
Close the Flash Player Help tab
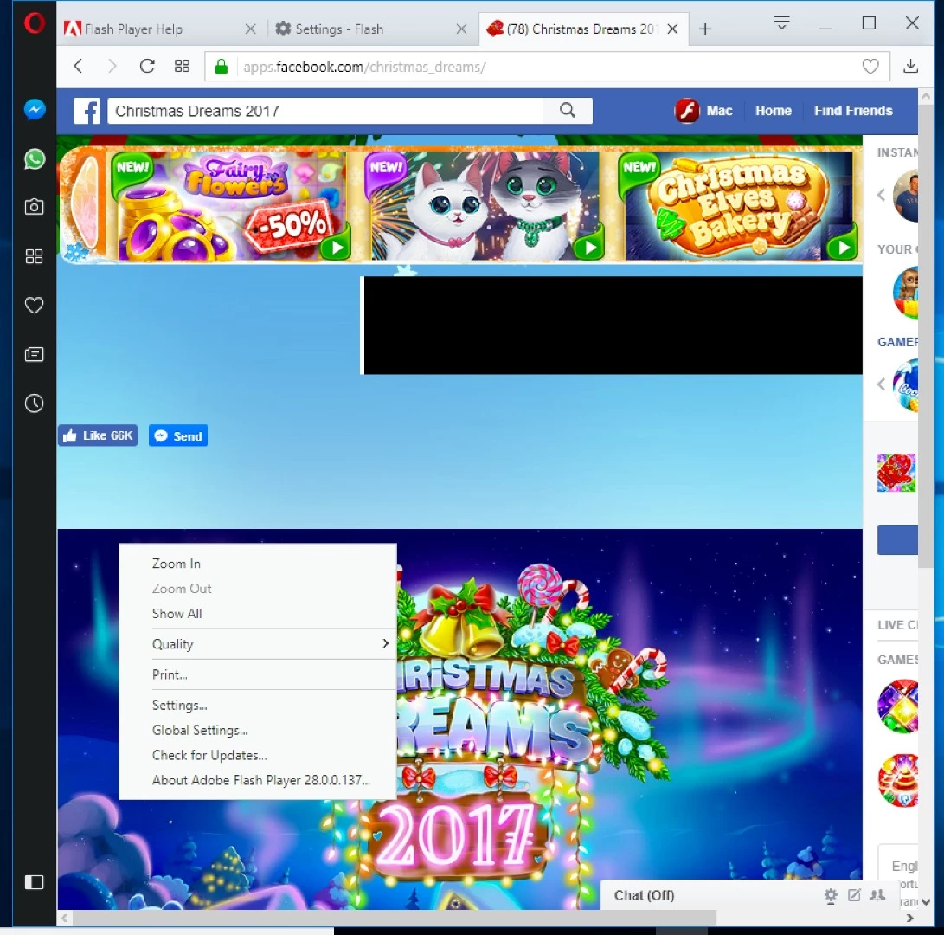[250, 29]
